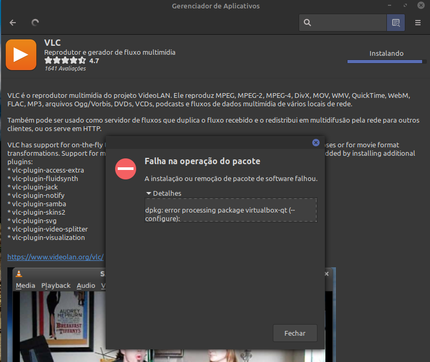Viewport: 430px width, 362px height.
Task: Toggle search in package descriptions button
Action: tap(396, 23)
